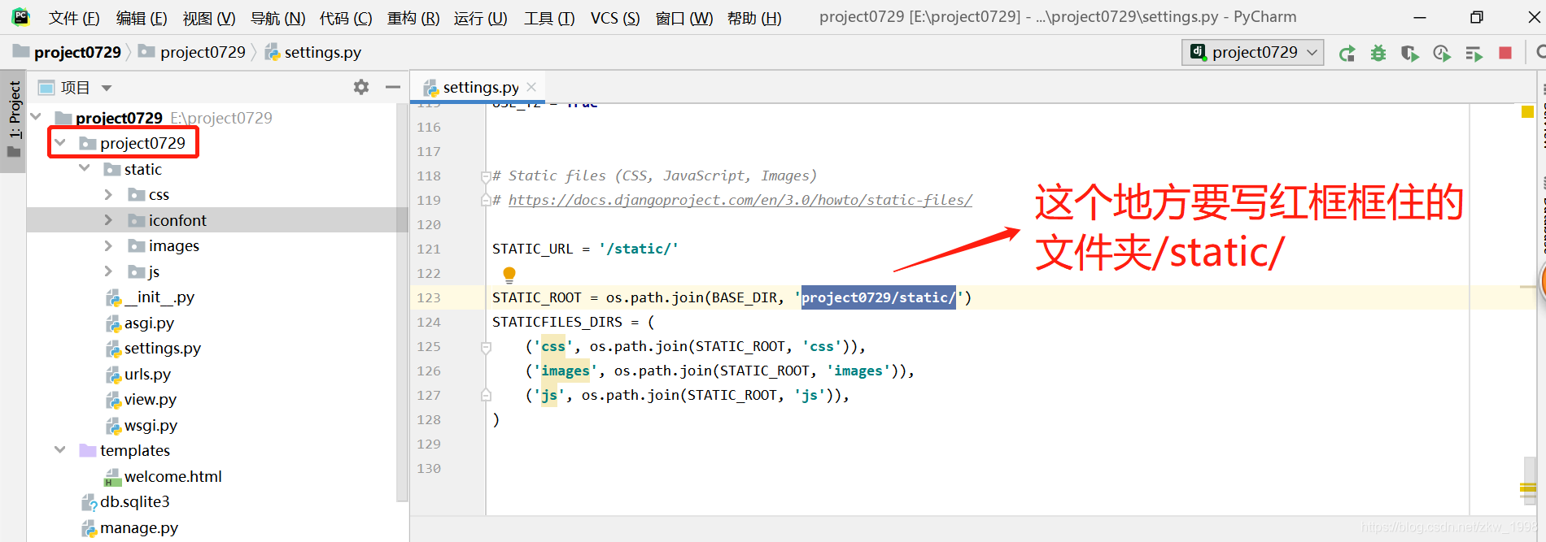Select view.py in project tree

click(x=141, y=399)
